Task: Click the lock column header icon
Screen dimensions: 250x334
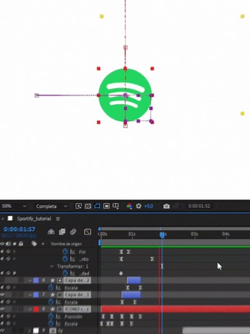Action: [x=21, y=243]
